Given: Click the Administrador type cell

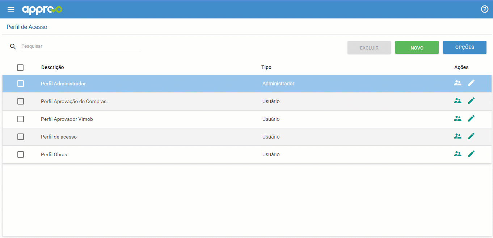Looking at the screenshot, I should 278,84.
